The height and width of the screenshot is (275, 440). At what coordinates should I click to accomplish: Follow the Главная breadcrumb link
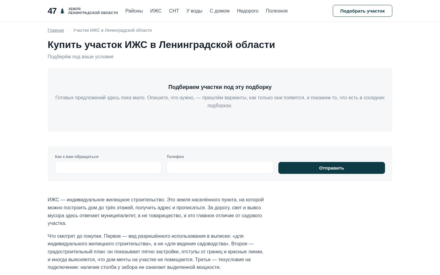click(x=56, y=30)
